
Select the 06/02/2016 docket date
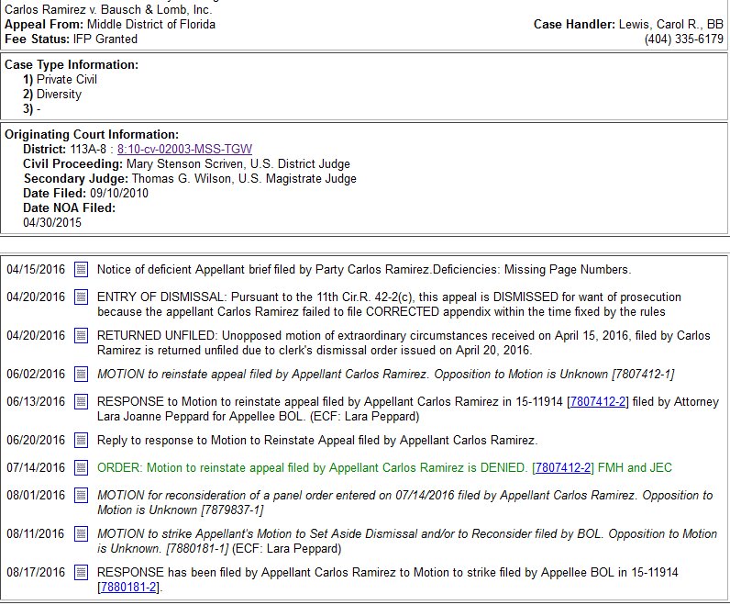point(36,375)
